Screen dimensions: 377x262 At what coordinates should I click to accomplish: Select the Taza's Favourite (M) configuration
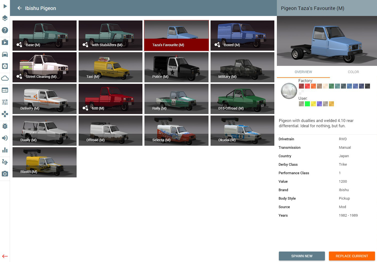click(176, 35)
